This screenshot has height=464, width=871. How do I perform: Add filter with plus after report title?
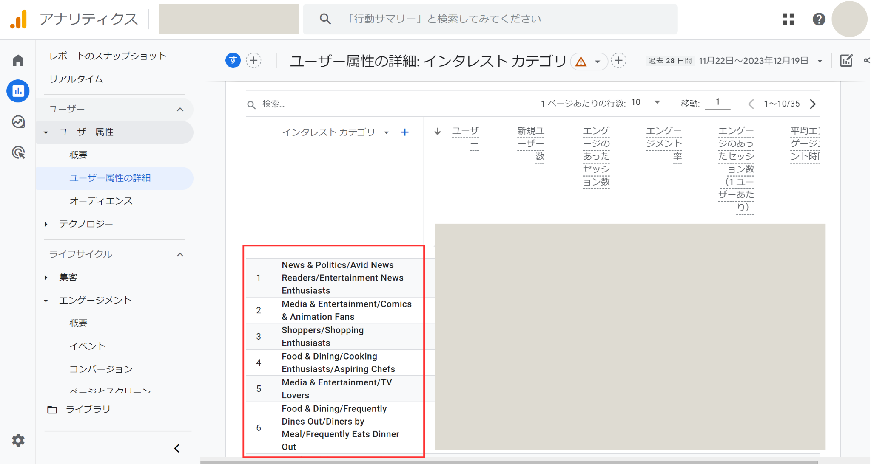pos(619,60)
